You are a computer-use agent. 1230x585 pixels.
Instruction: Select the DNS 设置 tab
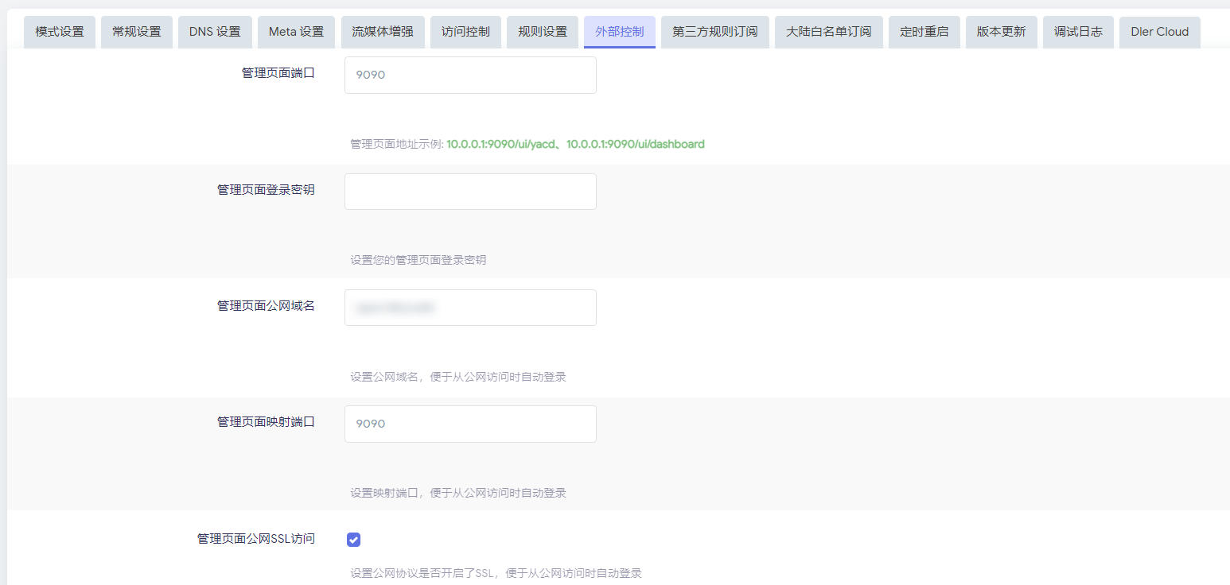[215, 32]
